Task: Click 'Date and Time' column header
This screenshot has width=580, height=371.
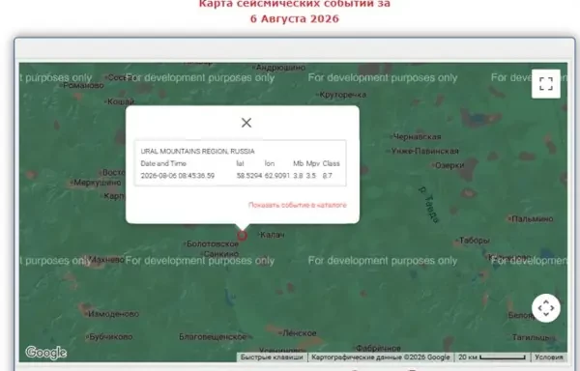Action: click(x=163, y=163)
